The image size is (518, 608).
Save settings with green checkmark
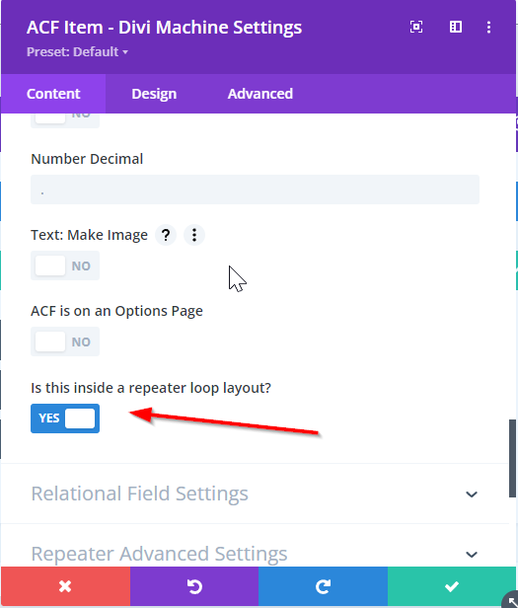coord(452,586)
